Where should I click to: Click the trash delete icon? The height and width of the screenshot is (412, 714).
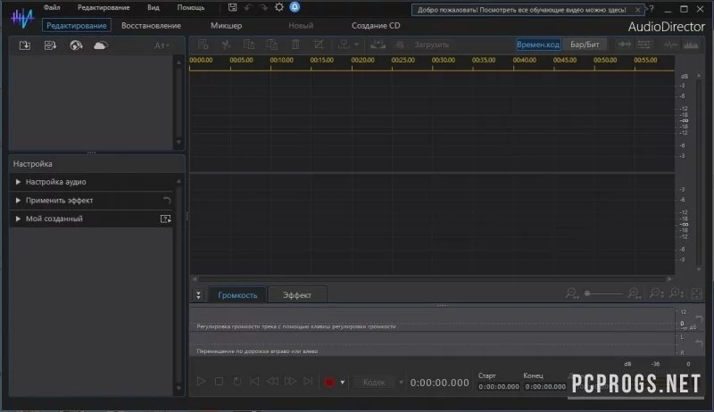point(295,45)
